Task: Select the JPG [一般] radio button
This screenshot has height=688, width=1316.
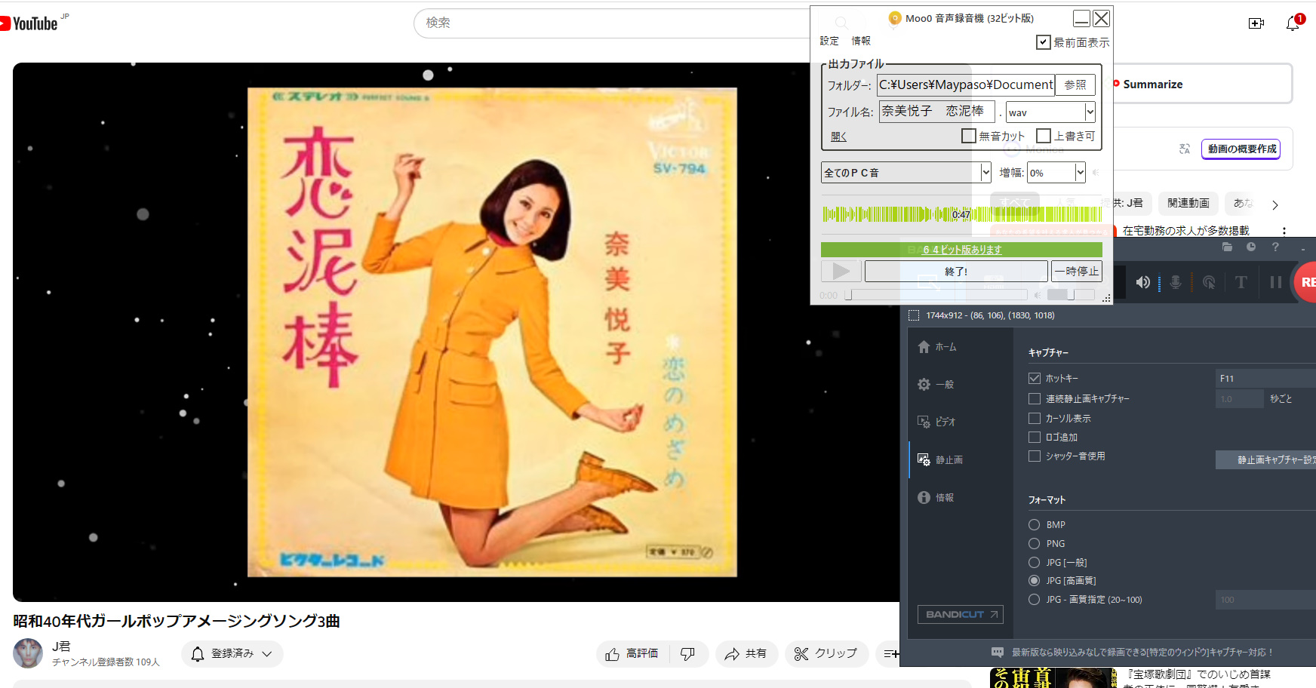Action: pos(1035,562)
